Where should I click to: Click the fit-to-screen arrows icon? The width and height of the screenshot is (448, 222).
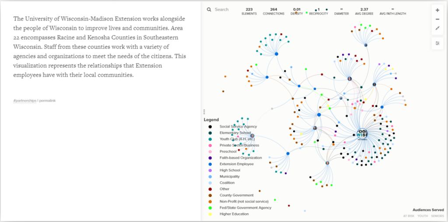(x=437, y=28)
